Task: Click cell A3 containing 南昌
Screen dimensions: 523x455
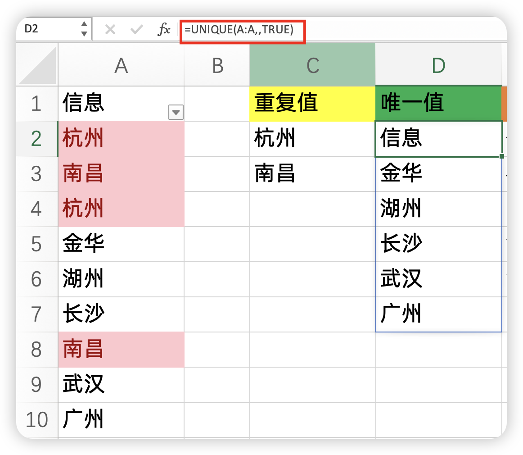Action: [121, 174]
